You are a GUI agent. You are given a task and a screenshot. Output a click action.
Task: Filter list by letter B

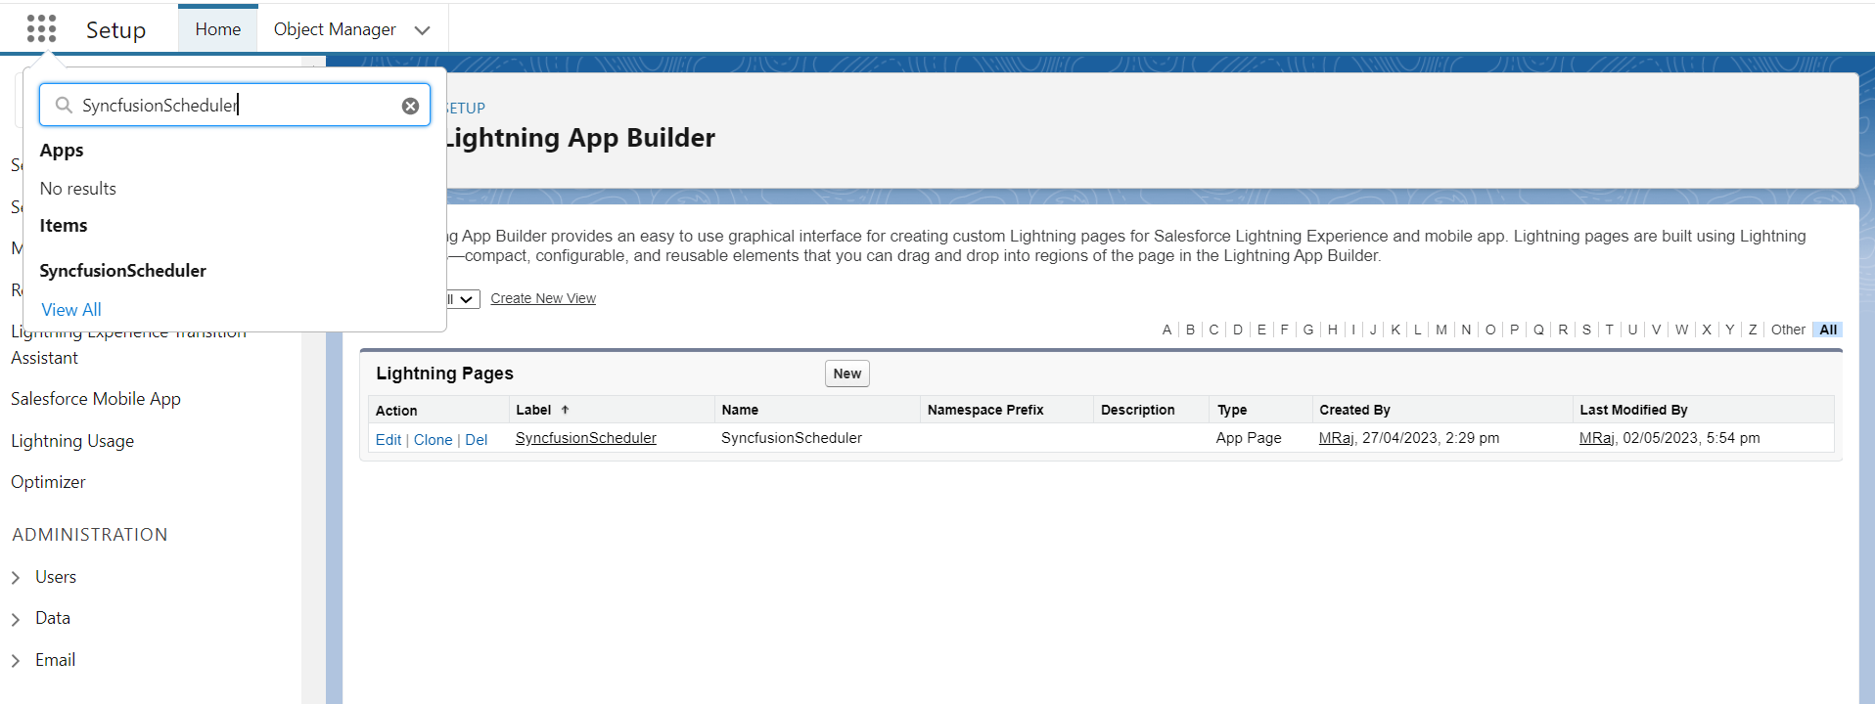1191,330
